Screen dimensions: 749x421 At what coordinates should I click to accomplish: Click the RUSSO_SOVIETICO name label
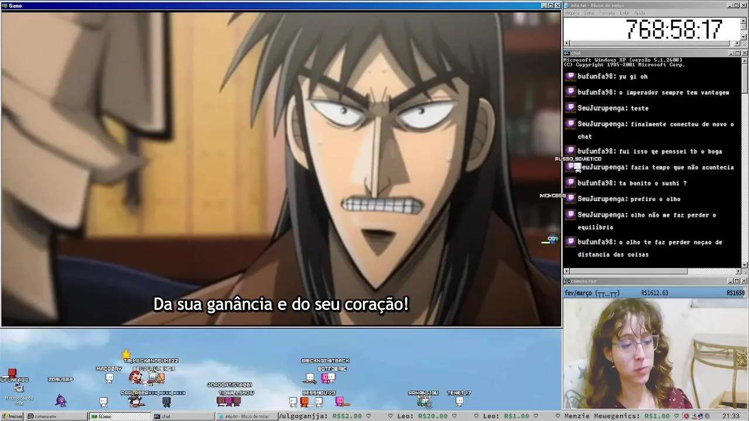click(578, 159)
